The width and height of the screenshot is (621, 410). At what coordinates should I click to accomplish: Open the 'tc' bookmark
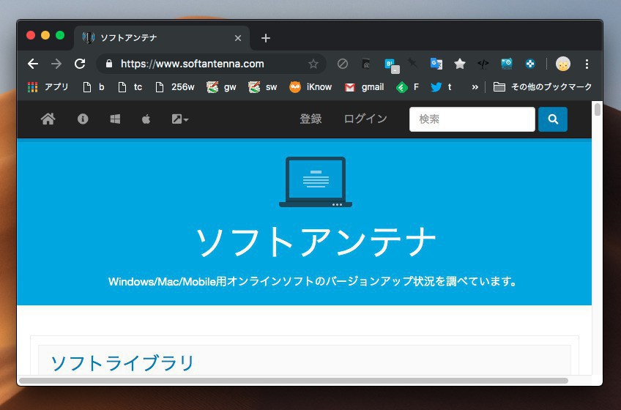tap(130, 86)
